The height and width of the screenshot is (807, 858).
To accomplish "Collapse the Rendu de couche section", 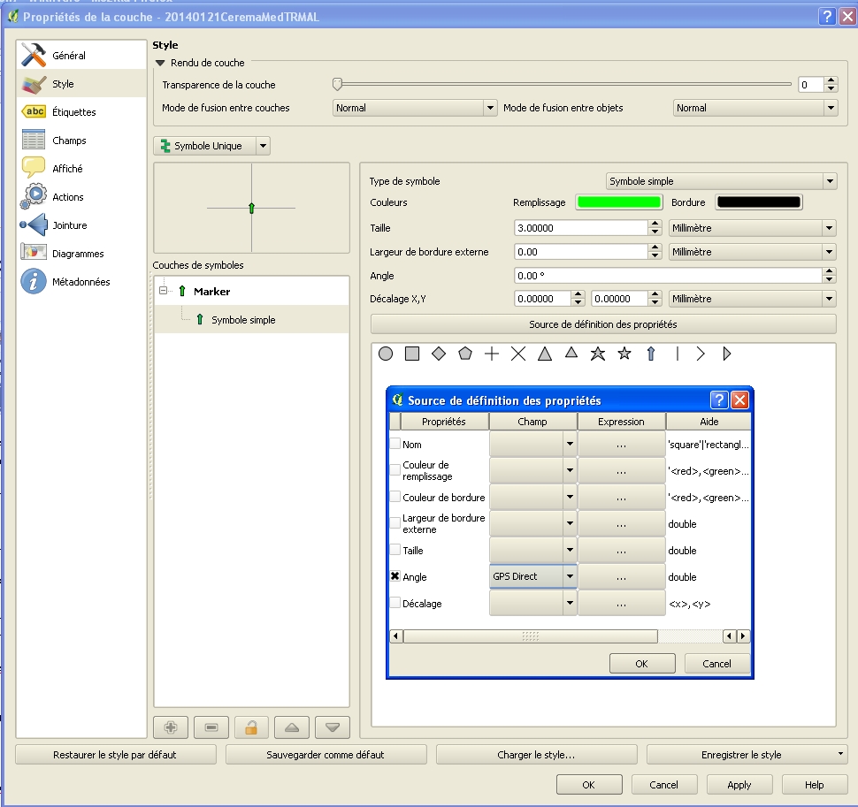I will tap(160, 63).
